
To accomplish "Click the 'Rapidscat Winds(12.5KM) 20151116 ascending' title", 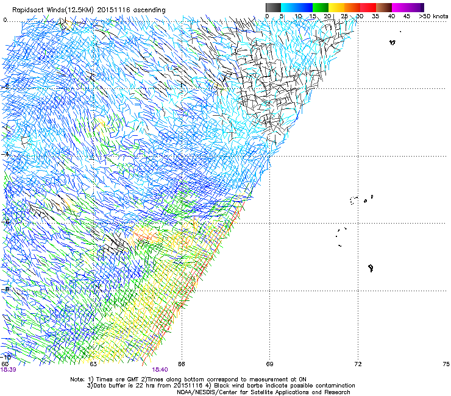I will coord(89,10).
